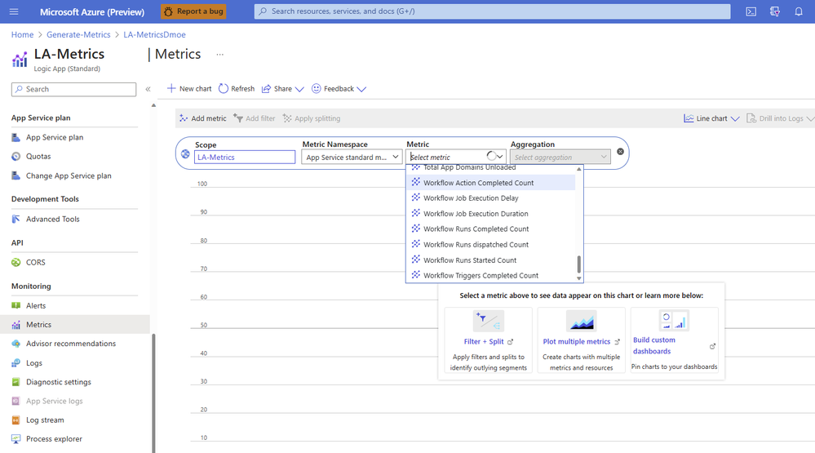The image size is (815, 453).
Task: Click the Add filter button
Action: click(x=255, y=118)
